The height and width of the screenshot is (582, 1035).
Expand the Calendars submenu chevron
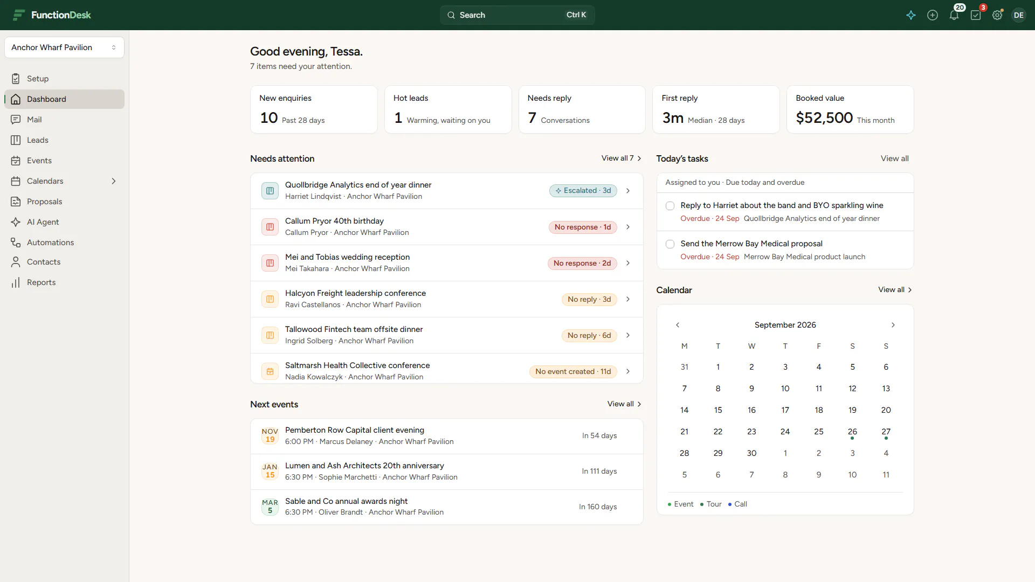(x=114, y=181)
